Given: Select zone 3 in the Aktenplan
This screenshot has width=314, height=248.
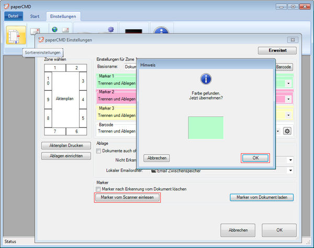Looking at the screenshot, I should tap(83, 81).
